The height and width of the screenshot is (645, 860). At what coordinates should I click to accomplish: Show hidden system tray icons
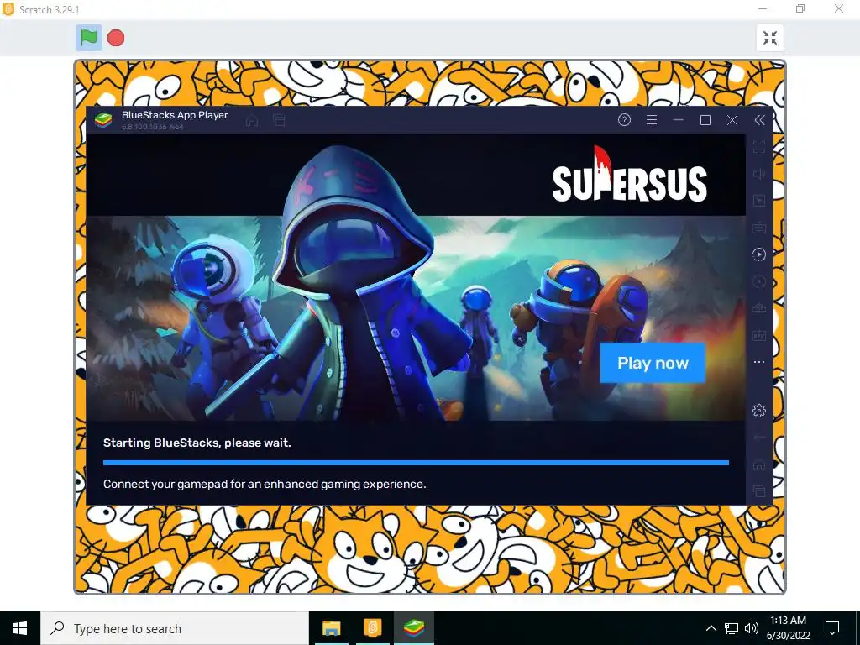pos(711,628)
